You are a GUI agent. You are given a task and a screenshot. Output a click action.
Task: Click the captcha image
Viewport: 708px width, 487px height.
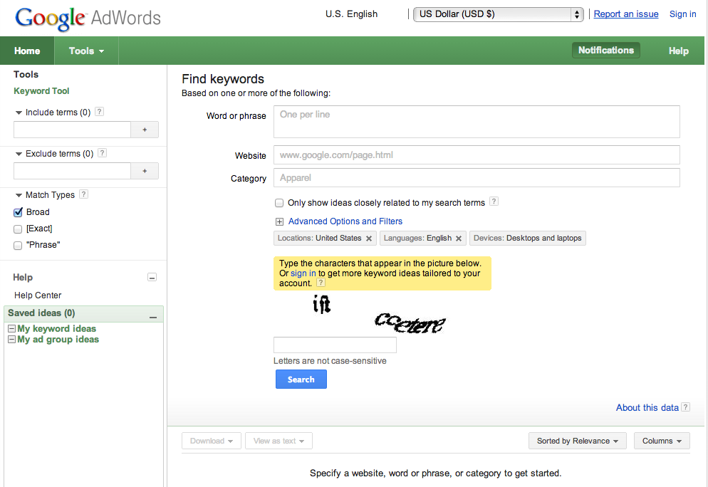click(378, 314)
